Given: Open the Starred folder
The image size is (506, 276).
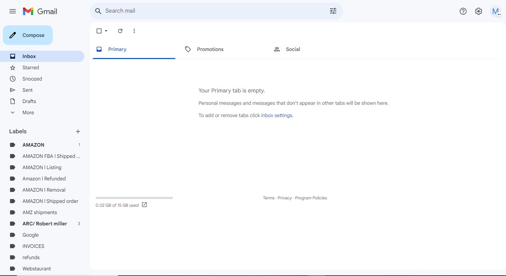Looking at the screenshot, I should (42, 68).
